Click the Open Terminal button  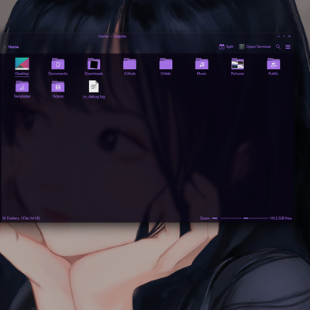(x=255, y=46)
